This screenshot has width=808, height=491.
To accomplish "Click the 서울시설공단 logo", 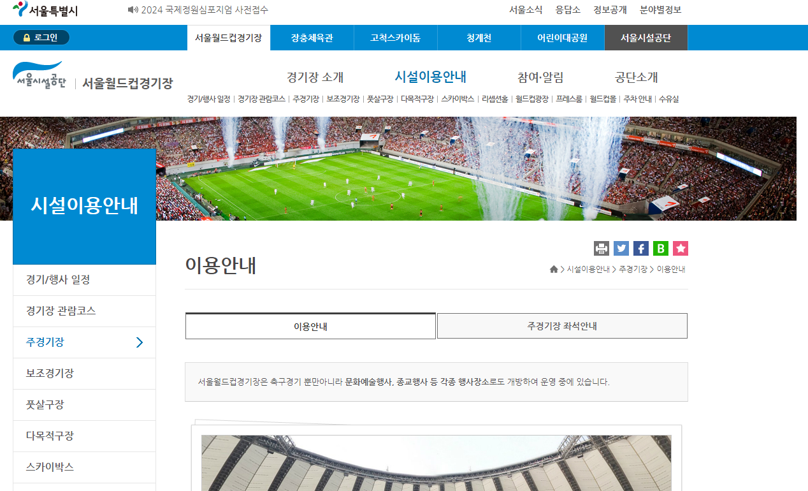I will pos(39,77).
